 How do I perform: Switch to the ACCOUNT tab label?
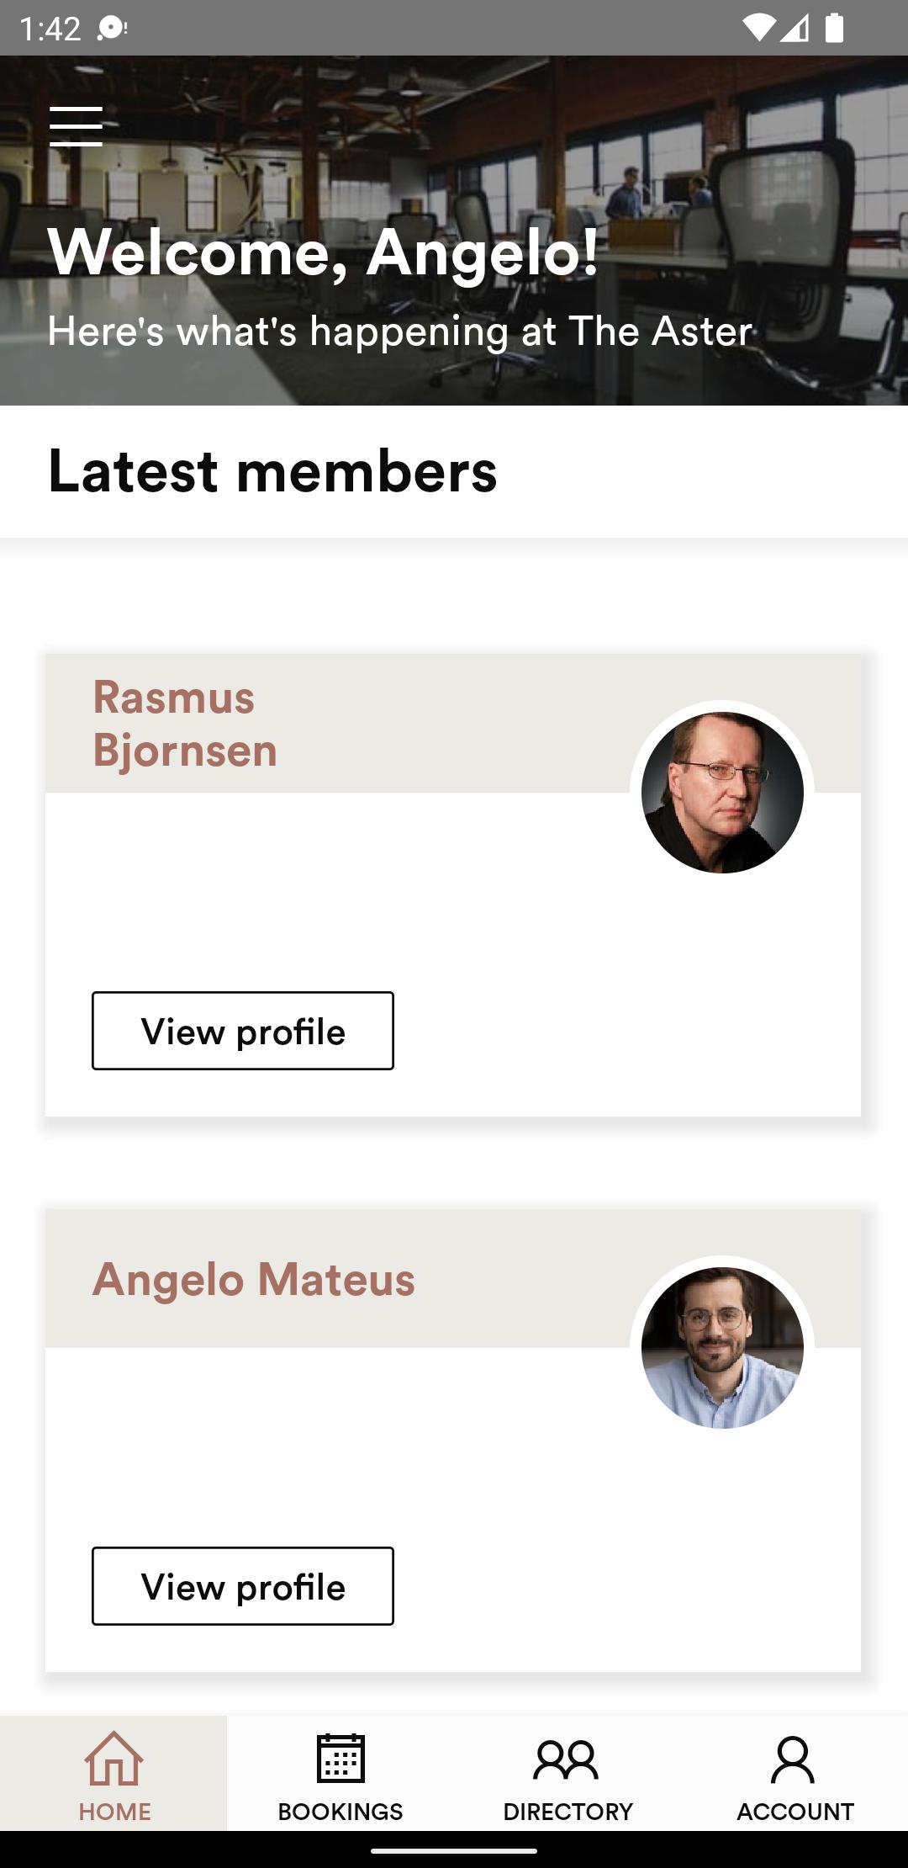coord(795,1812)
